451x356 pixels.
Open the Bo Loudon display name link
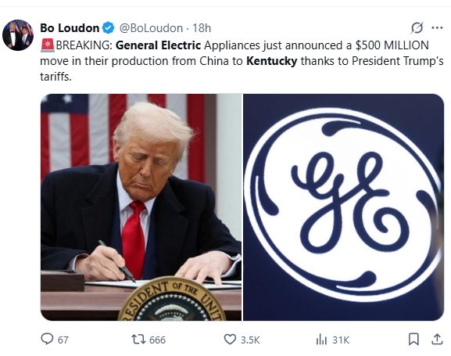[70, 28]
